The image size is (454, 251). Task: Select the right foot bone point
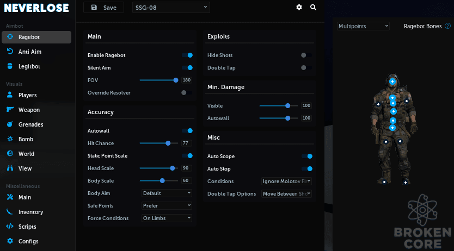point(406,182)
